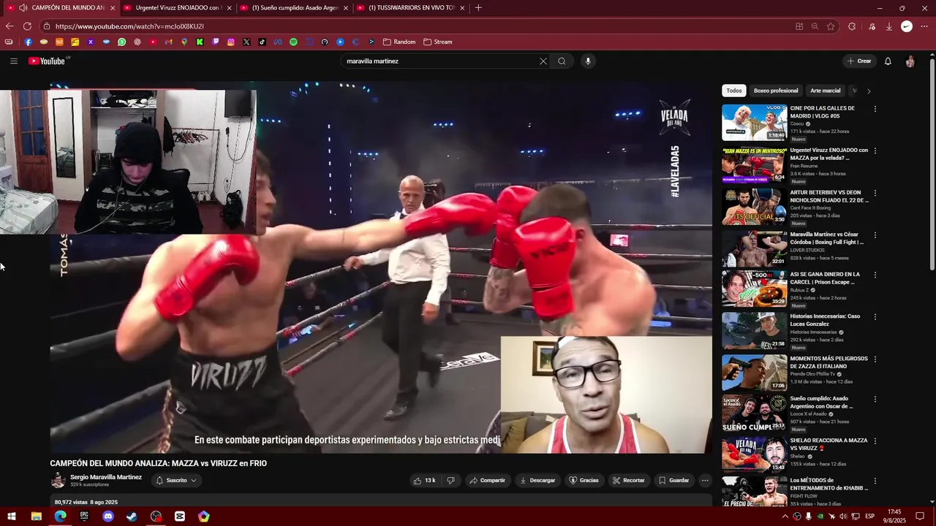Image resolution: width=936 pixels, height=526 pixels.
Task: Click the Descargar button
Action: click(537, 480)
